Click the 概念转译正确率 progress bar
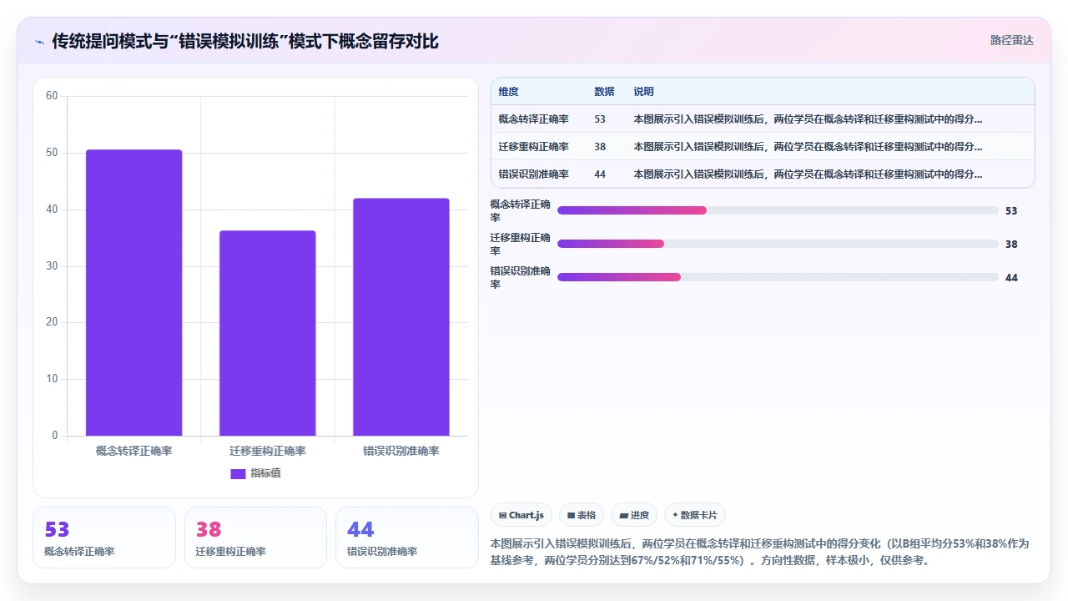Image resolution: width=1068 pixels, height=601 pixels. click(x=778, y=210)
